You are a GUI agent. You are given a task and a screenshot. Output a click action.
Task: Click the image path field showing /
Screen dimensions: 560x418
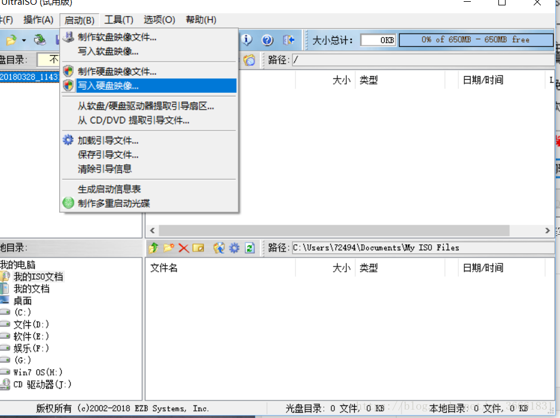(423, 60)
